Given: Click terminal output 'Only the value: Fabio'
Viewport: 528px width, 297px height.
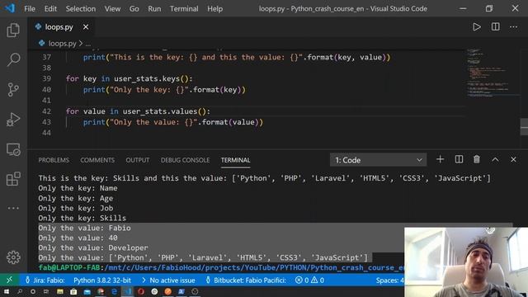Looking at the screenshot, I should pyautogui.click(x=84, y=228).
